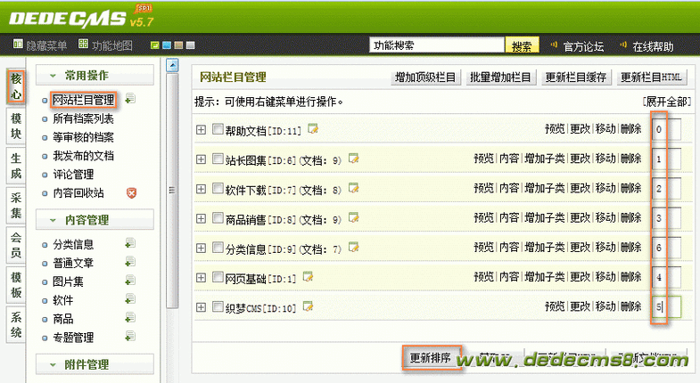Select the tan theme color square
Screen dimensions: 700x383
point(178,45)
